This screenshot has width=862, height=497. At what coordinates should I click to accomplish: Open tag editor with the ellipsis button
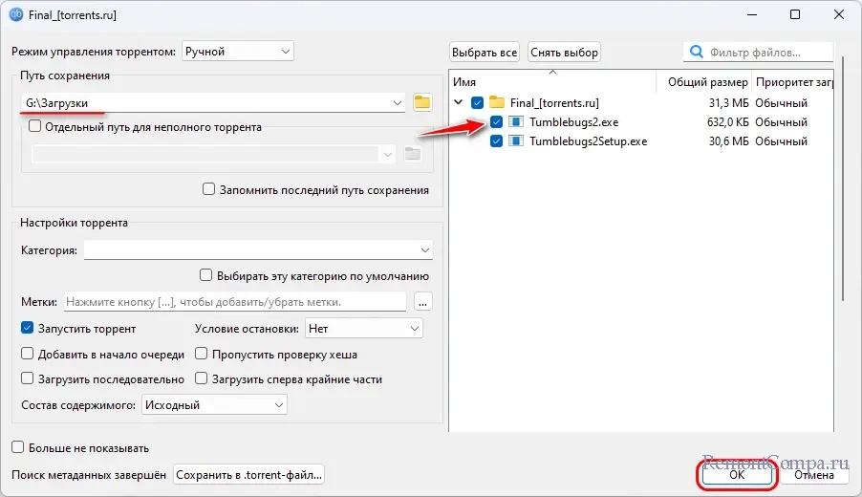coord(423,302)
